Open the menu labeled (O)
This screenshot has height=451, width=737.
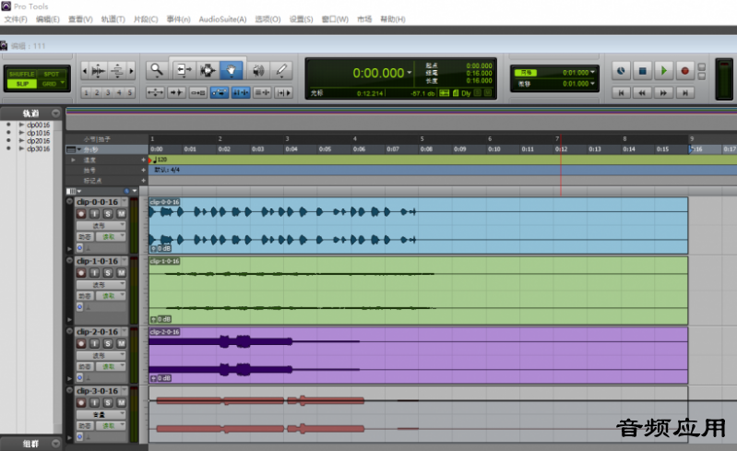pyautogui.click(x=267, y=19)
